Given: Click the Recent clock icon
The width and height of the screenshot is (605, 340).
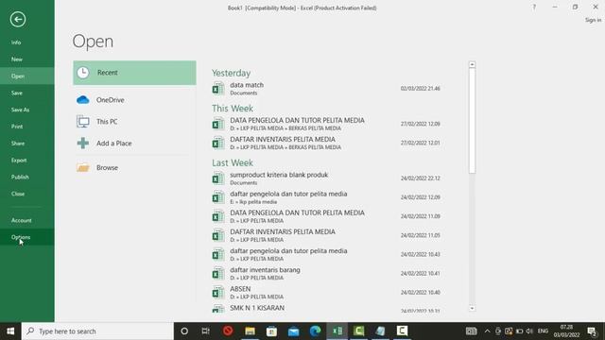Looking at the screenshot, I should click(83, 73).
